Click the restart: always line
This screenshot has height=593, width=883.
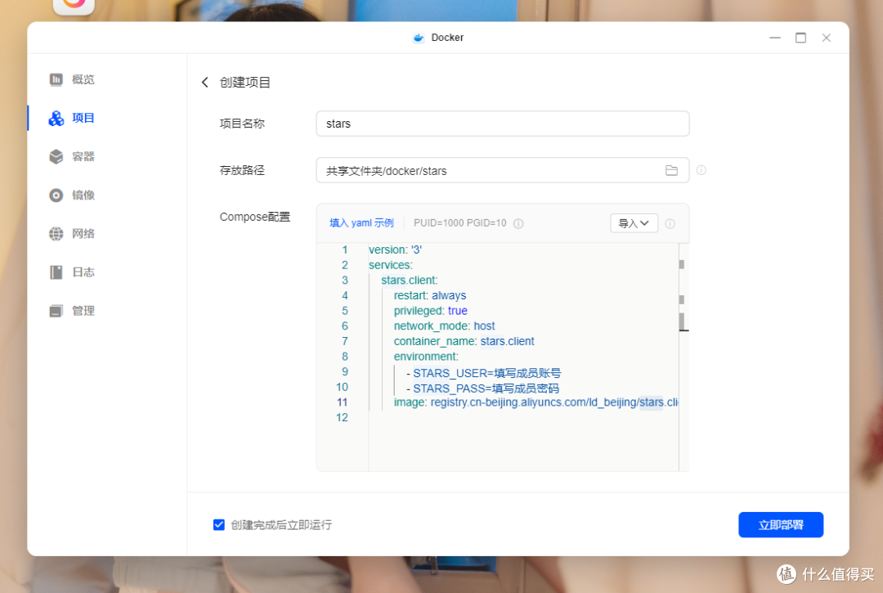tap(430, 295)
